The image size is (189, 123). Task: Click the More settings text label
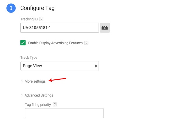(x=35, y=81)
